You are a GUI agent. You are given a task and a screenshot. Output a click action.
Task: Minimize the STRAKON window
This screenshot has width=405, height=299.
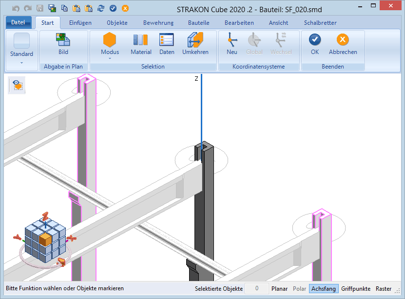pyautogui.click(x=360, y=6)
